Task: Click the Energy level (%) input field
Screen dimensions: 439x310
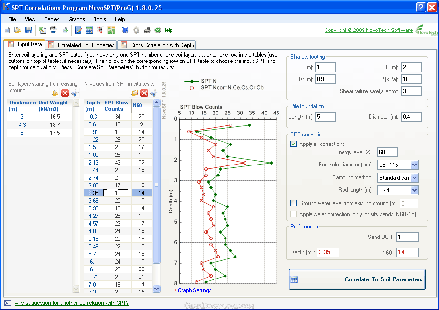Action: [387, 152]
